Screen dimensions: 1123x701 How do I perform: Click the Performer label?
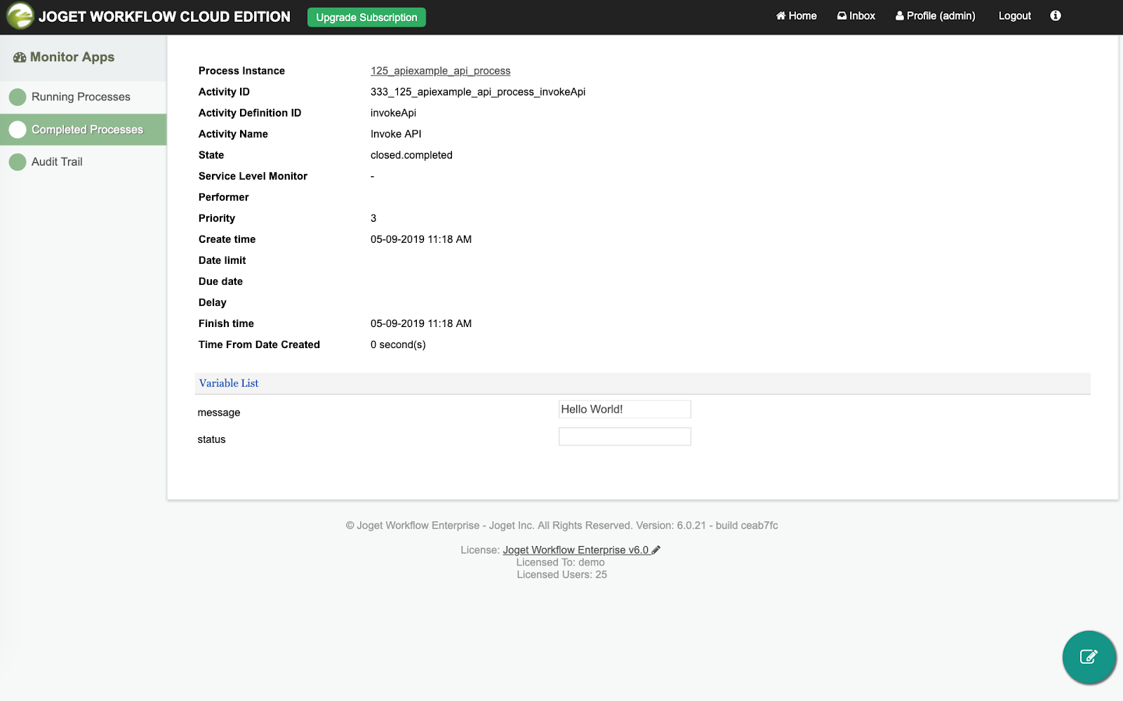tap(223, 197)
